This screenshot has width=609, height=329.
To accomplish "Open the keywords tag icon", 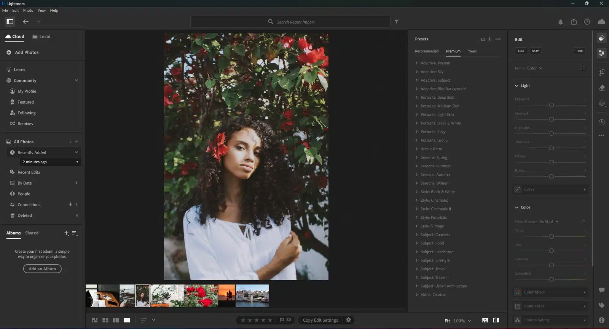I will [x=601, y=305].
